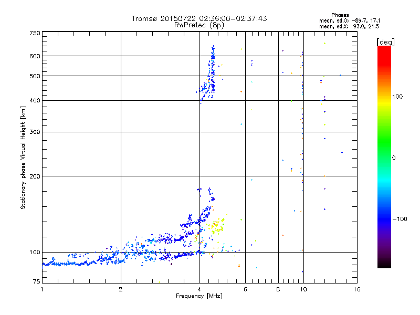Screen dimensions: 420x315
Task: Click the x-axis tick '10'
Action: (303, 289)
